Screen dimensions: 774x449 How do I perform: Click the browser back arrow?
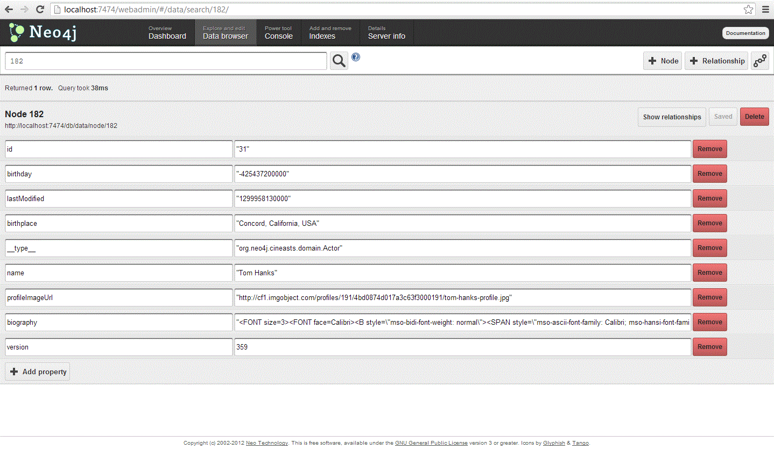[9, 9]
